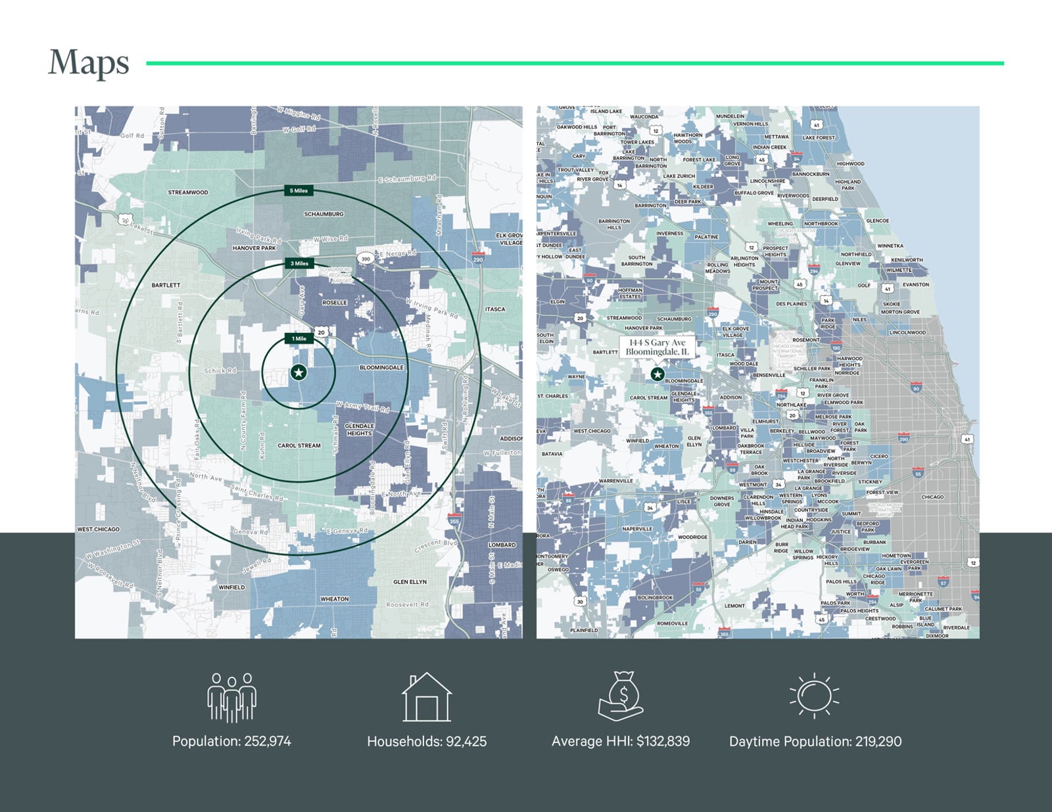
Task: Select the Population: 252,974 text
Action: point(231,741)
